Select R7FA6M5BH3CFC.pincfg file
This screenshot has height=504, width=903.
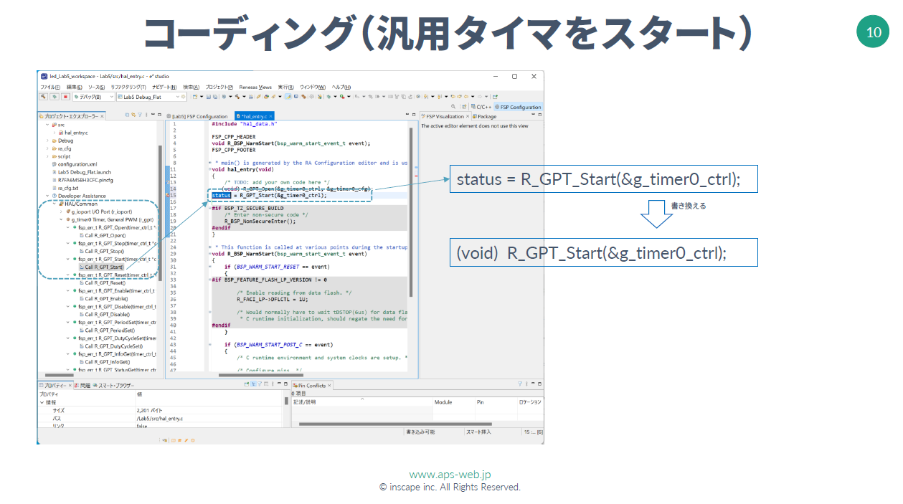tap(82, 180)
